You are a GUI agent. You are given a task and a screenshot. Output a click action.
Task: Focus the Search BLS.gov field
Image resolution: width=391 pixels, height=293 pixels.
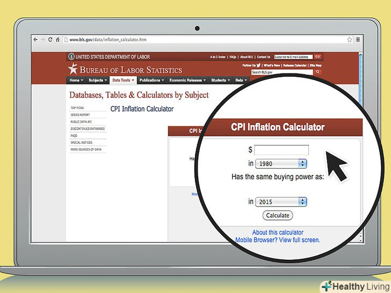click(x=282, y=72)
